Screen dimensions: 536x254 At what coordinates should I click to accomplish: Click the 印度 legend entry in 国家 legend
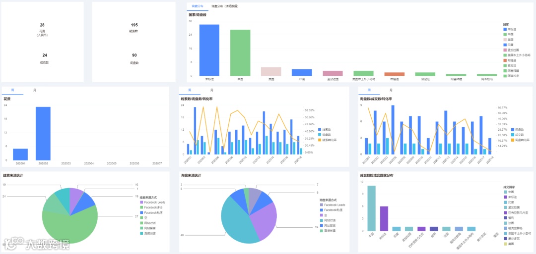pos(508,45)
